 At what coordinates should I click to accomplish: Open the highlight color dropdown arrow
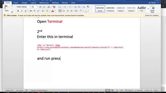click(x=50, y=11)
